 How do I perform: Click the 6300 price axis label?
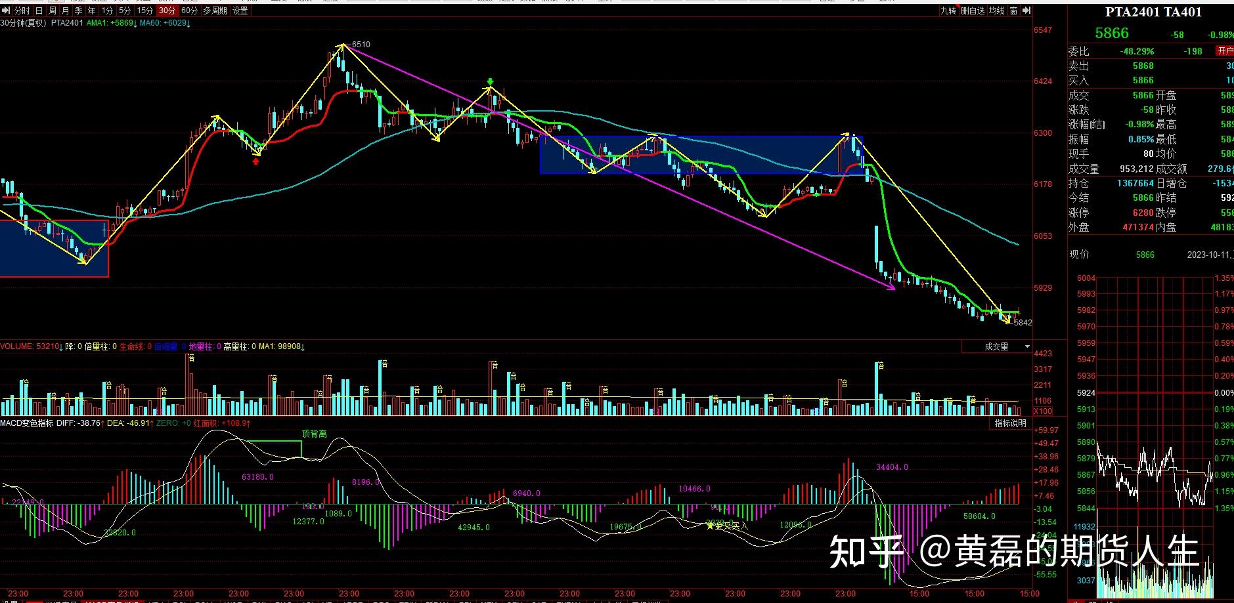pos(1042,133)
